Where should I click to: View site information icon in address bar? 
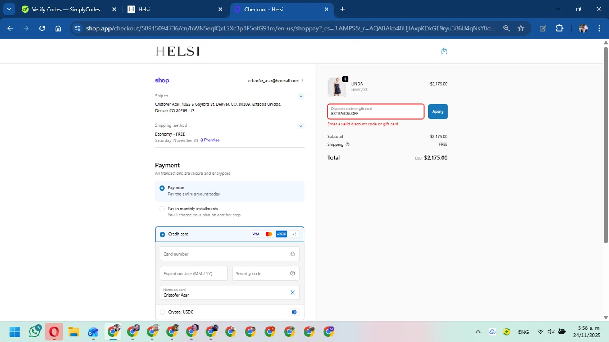pos(77,28)
